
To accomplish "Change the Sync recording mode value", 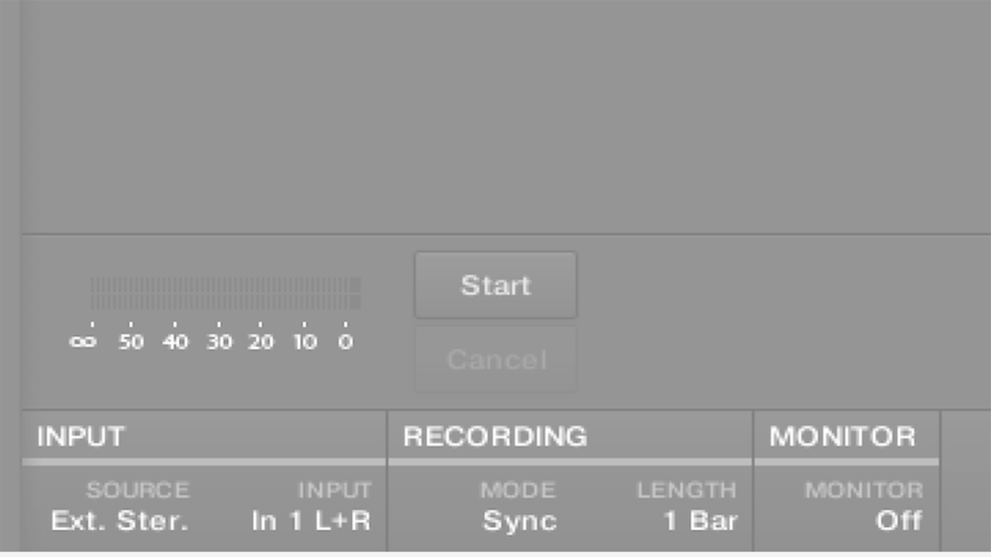I will (x=520, y=522).
